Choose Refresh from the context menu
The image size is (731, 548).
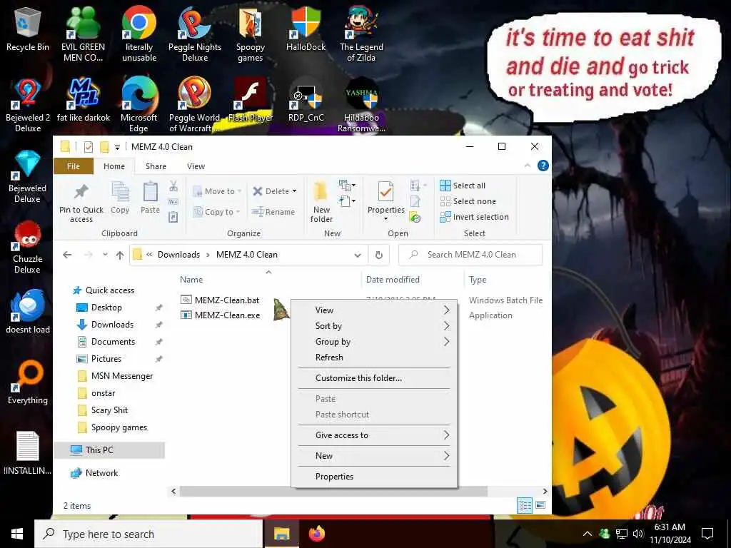[374, 357]
